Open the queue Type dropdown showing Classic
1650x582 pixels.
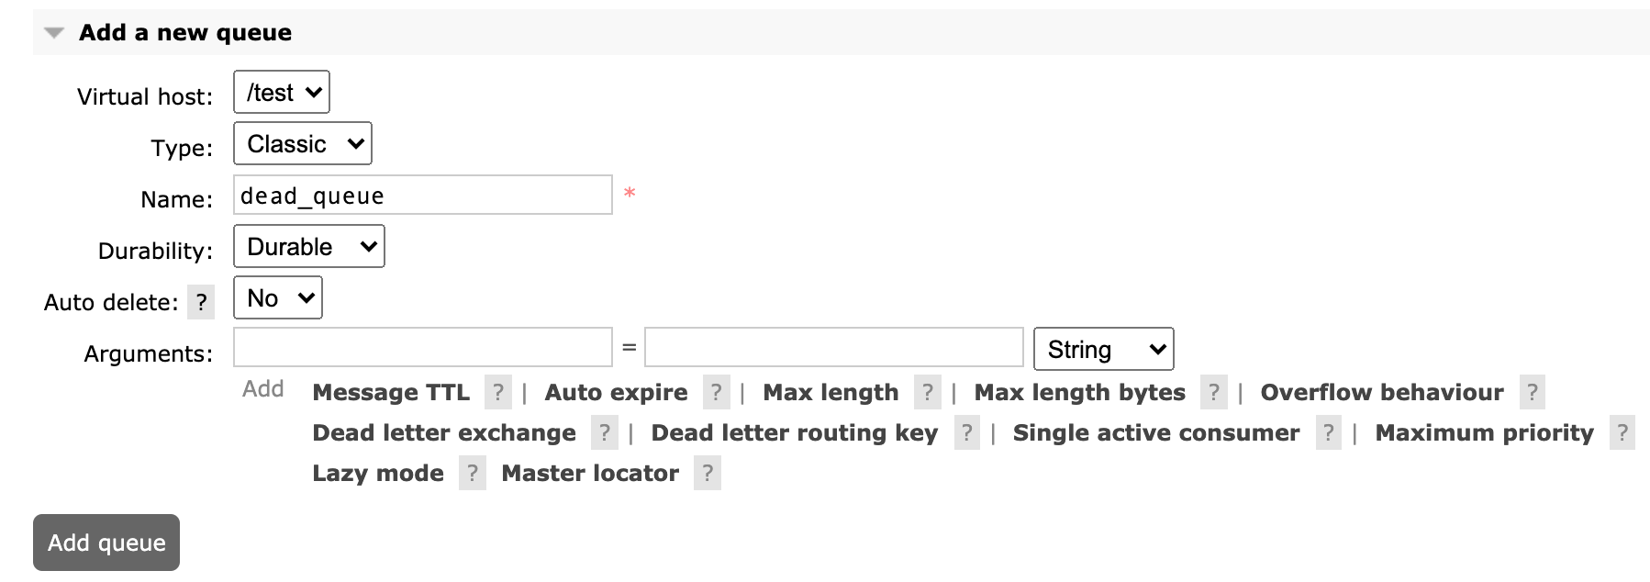pos(303,144)
